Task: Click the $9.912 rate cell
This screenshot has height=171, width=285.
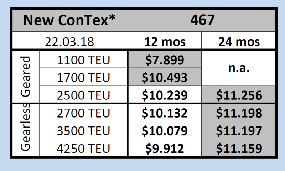Action: click(165, 147)
